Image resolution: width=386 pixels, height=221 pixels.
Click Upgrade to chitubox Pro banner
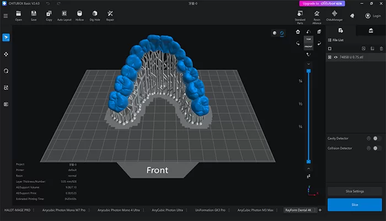tap(322, 3)
